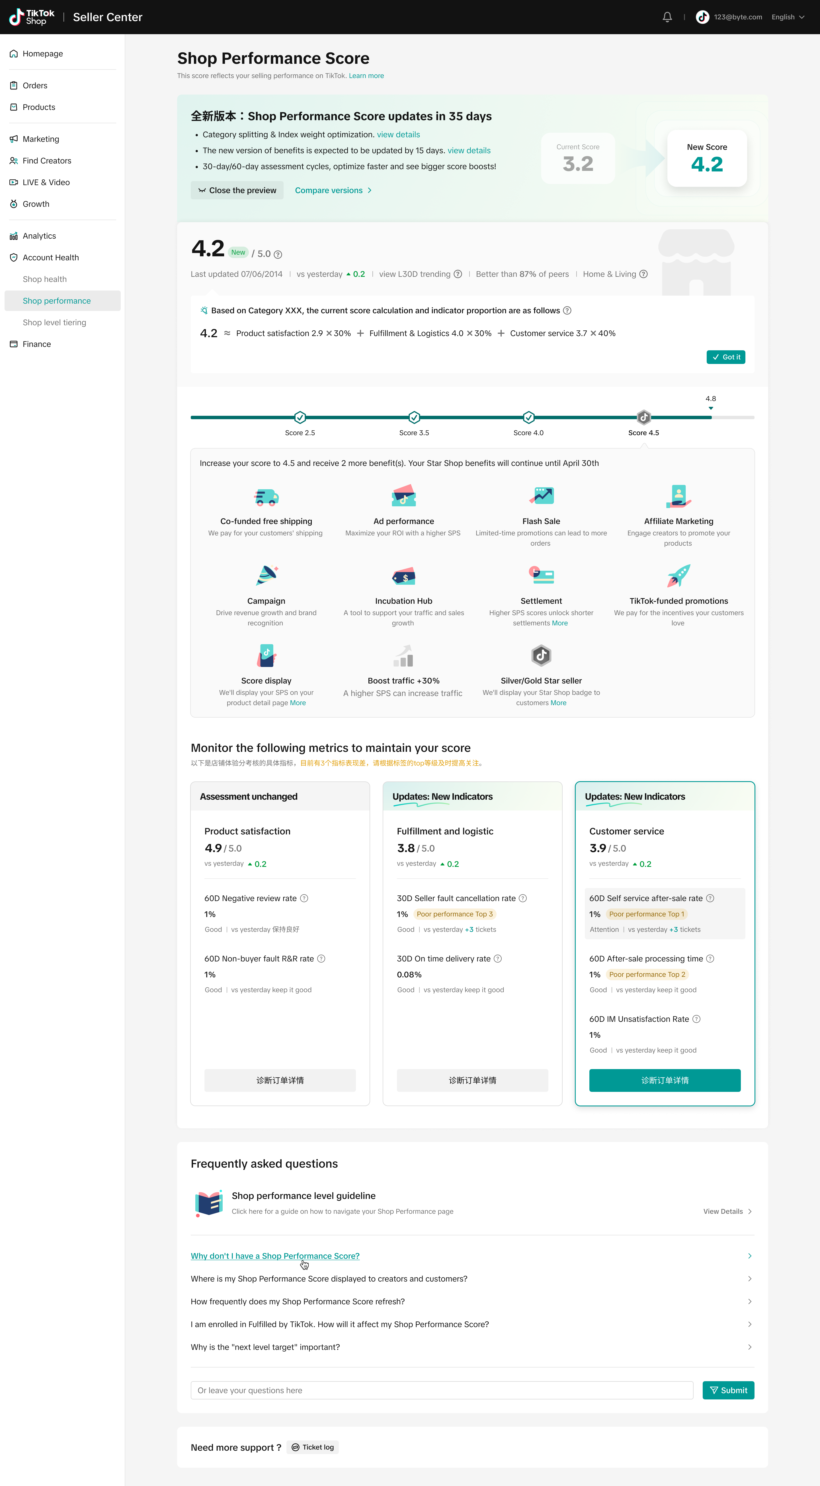Click the notification bell icon
The width and height of the screenshot is (820, 1486).
click(667, 17)
